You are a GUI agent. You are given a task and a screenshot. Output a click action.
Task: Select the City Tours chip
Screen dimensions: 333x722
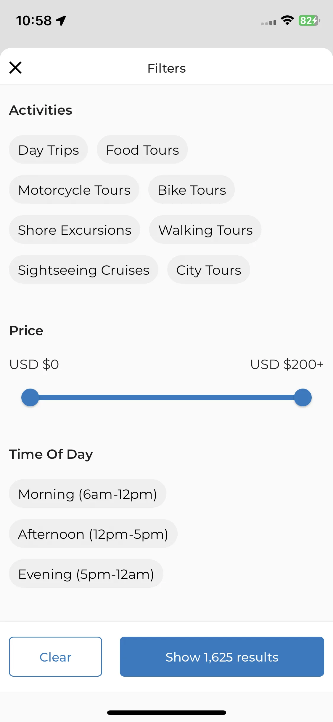(x=209, y=269)
